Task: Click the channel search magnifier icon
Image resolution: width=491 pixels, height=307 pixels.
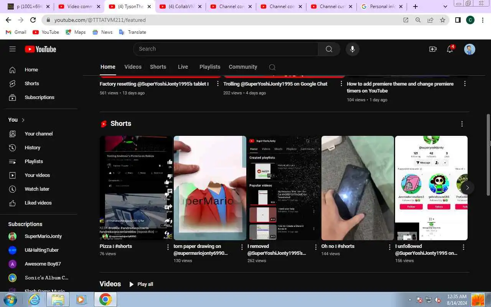Action: click(x=272, y=67)
